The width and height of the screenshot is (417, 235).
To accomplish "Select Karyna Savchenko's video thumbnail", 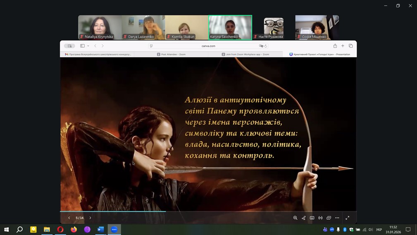I will [x=230, y=27].
